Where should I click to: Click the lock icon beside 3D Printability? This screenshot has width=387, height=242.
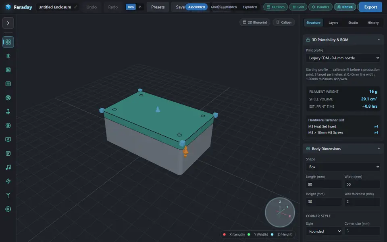pos(308,40)
